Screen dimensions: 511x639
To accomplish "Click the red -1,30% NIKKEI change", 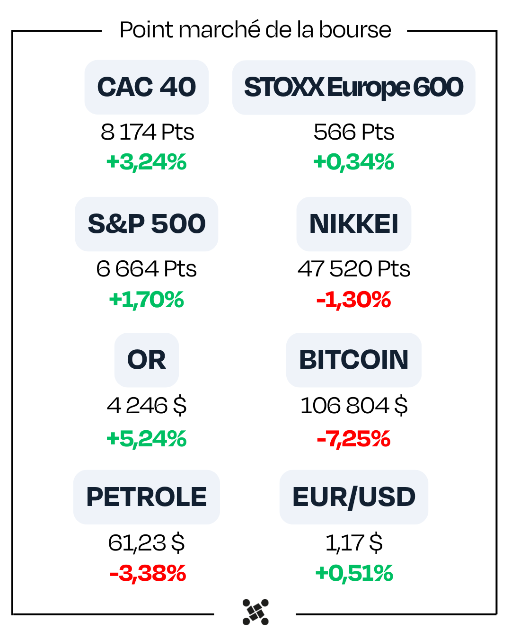I will [353, 300].
